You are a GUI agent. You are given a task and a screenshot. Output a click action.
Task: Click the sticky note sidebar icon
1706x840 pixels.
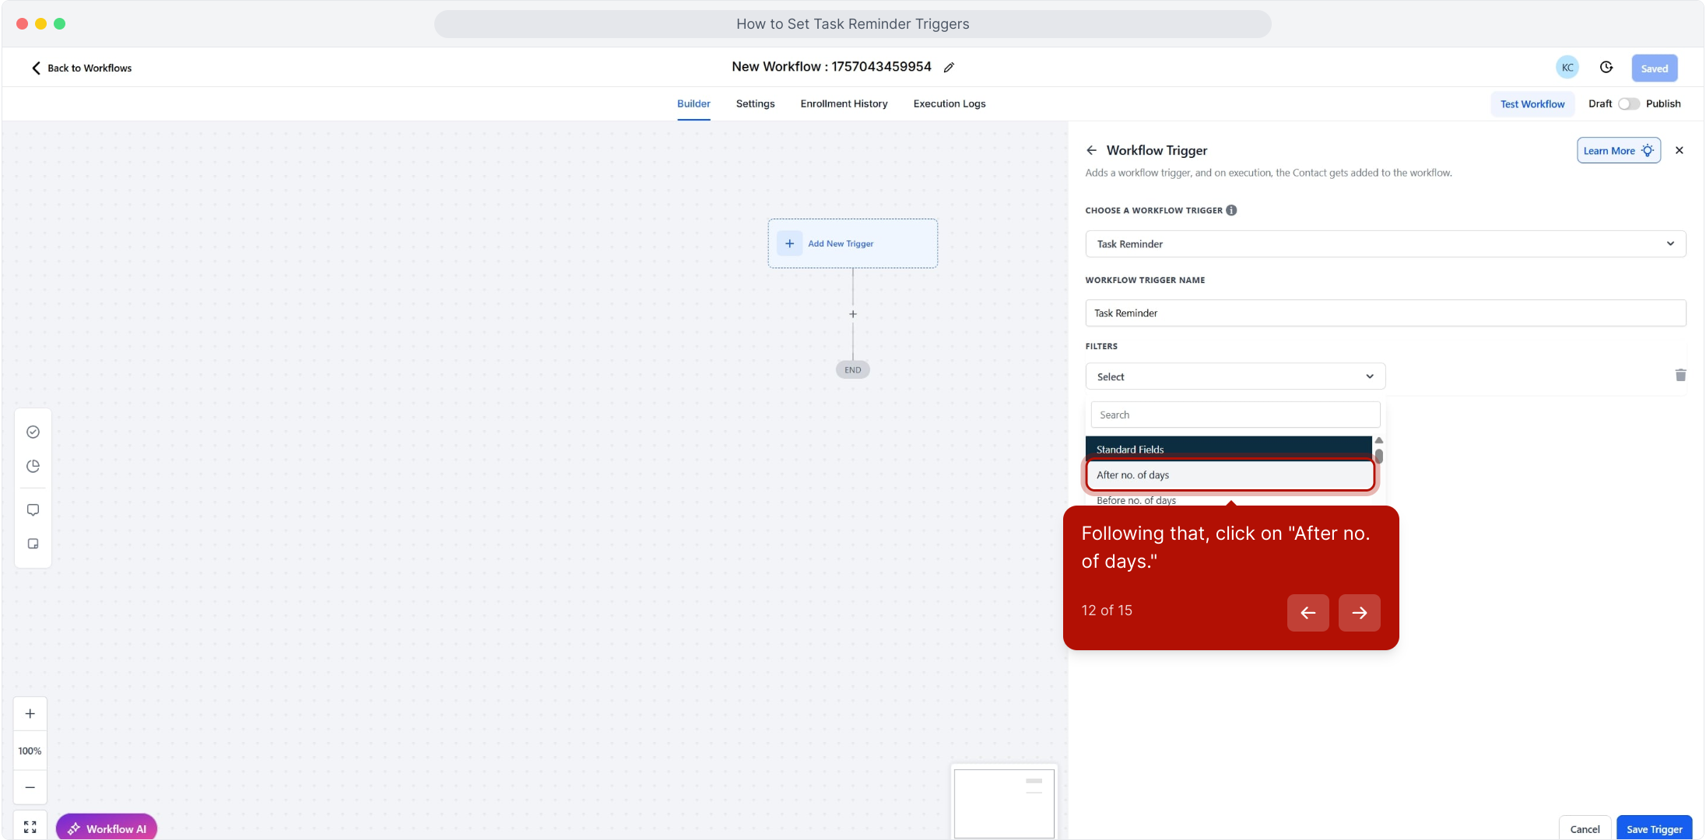[x=33, y=544]
